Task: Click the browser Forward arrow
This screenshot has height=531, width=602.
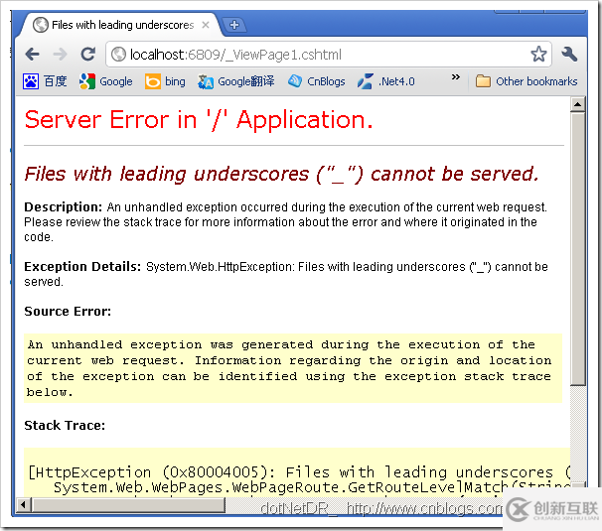Action: click(60, 55)
